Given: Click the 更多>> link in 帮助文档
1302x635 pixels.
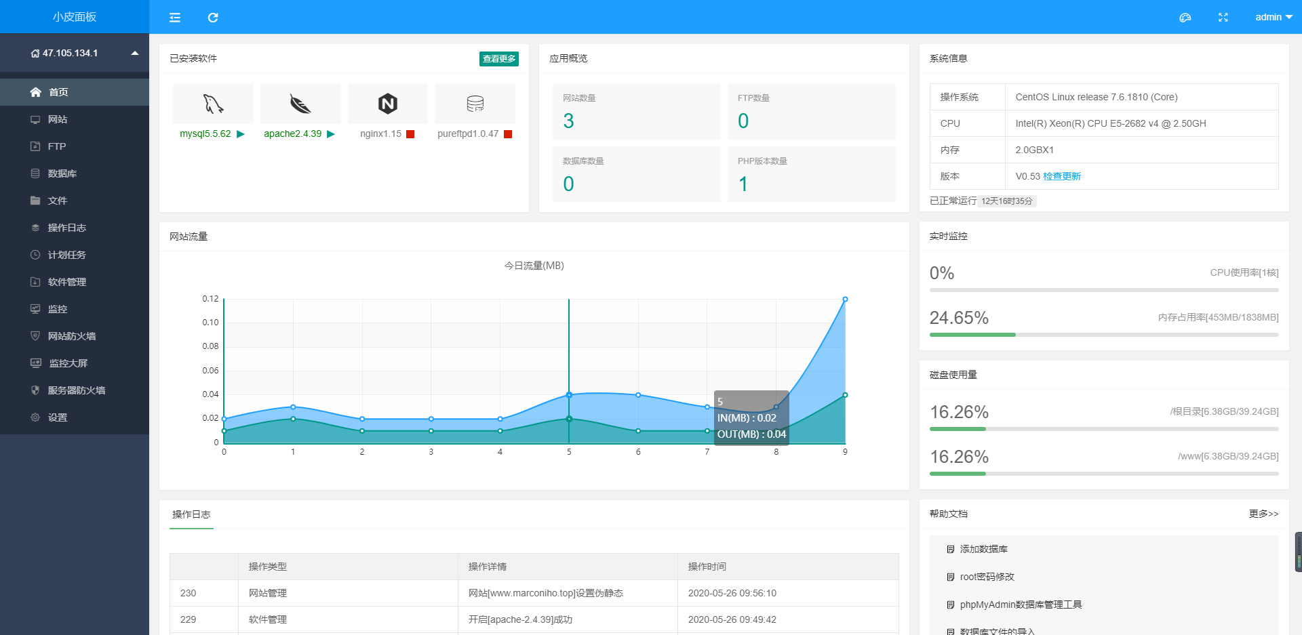Looking at the screenshot, I should click(1264, 514).
